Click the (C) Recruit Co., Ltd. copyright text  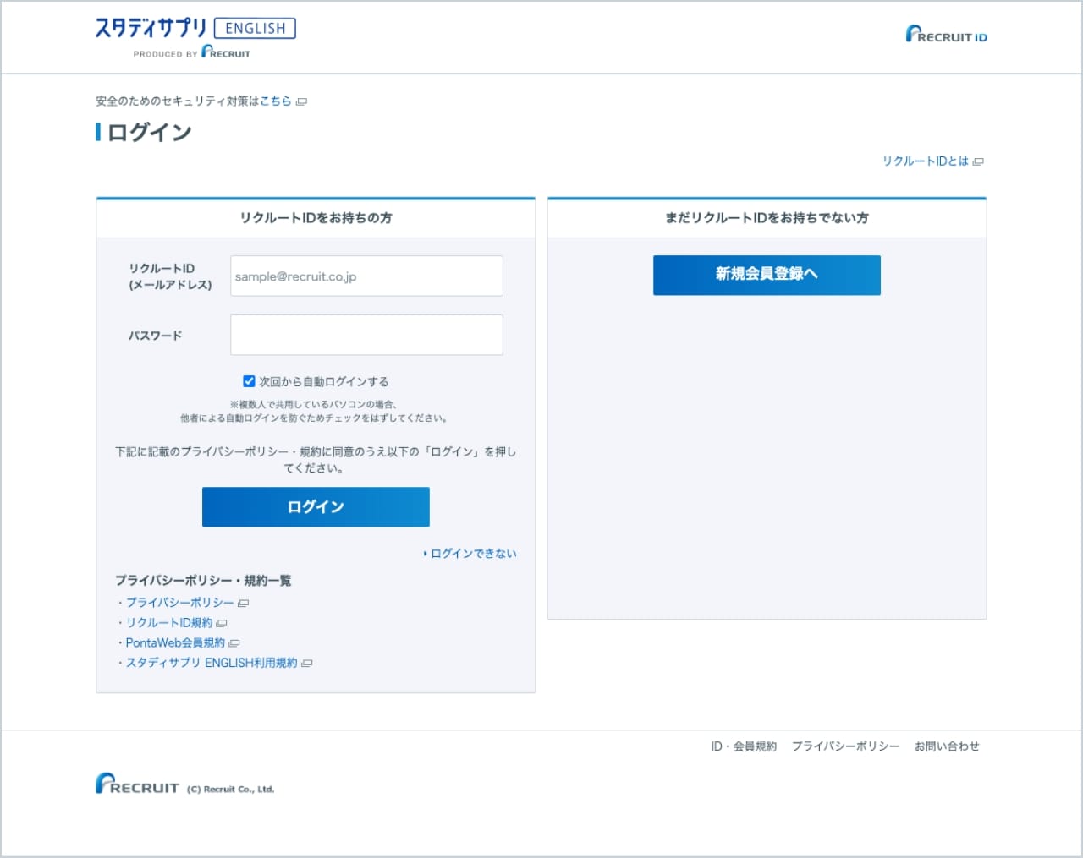tap(230, 790)
